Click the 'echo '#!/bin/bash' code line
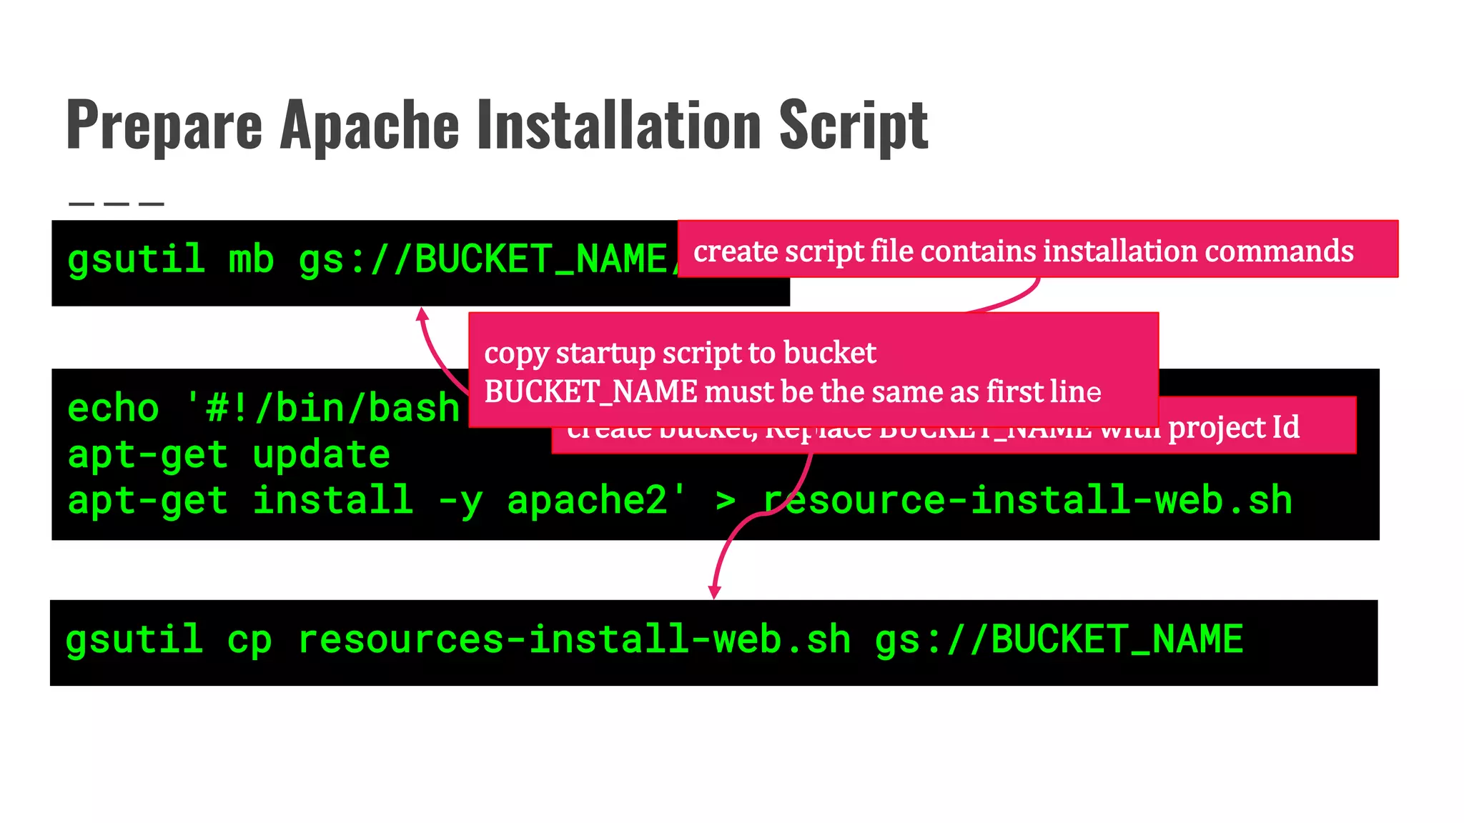 263,408
